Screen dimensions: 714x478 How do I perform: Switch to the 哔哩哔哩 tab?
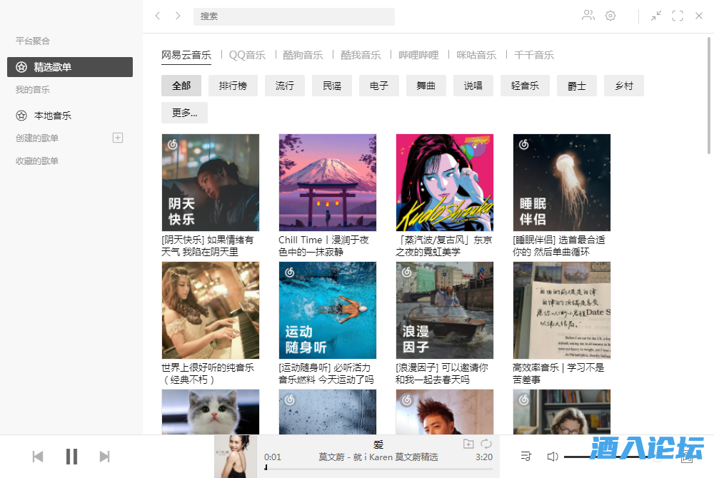coord(418,55)
